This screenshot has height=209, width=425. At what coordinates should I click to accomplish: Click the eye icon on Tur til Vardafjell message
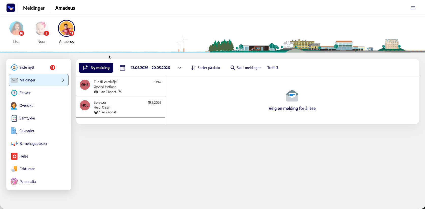[x=96, y=92]
